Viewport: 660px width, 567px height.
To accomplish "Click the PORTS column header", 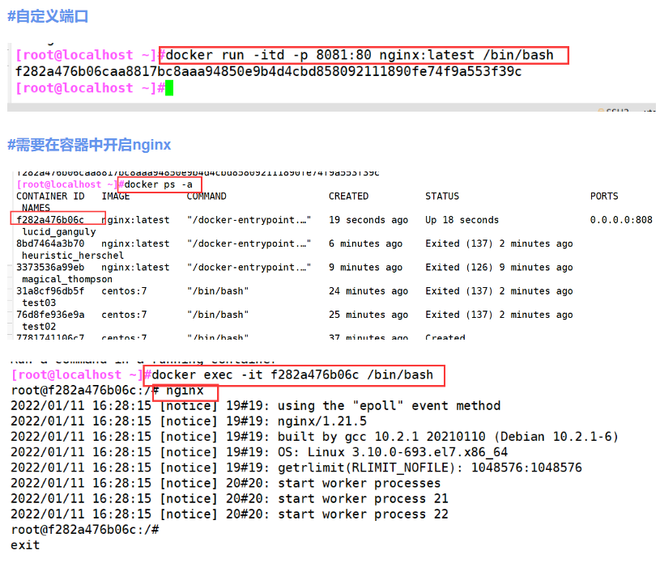I will point(603,196).
